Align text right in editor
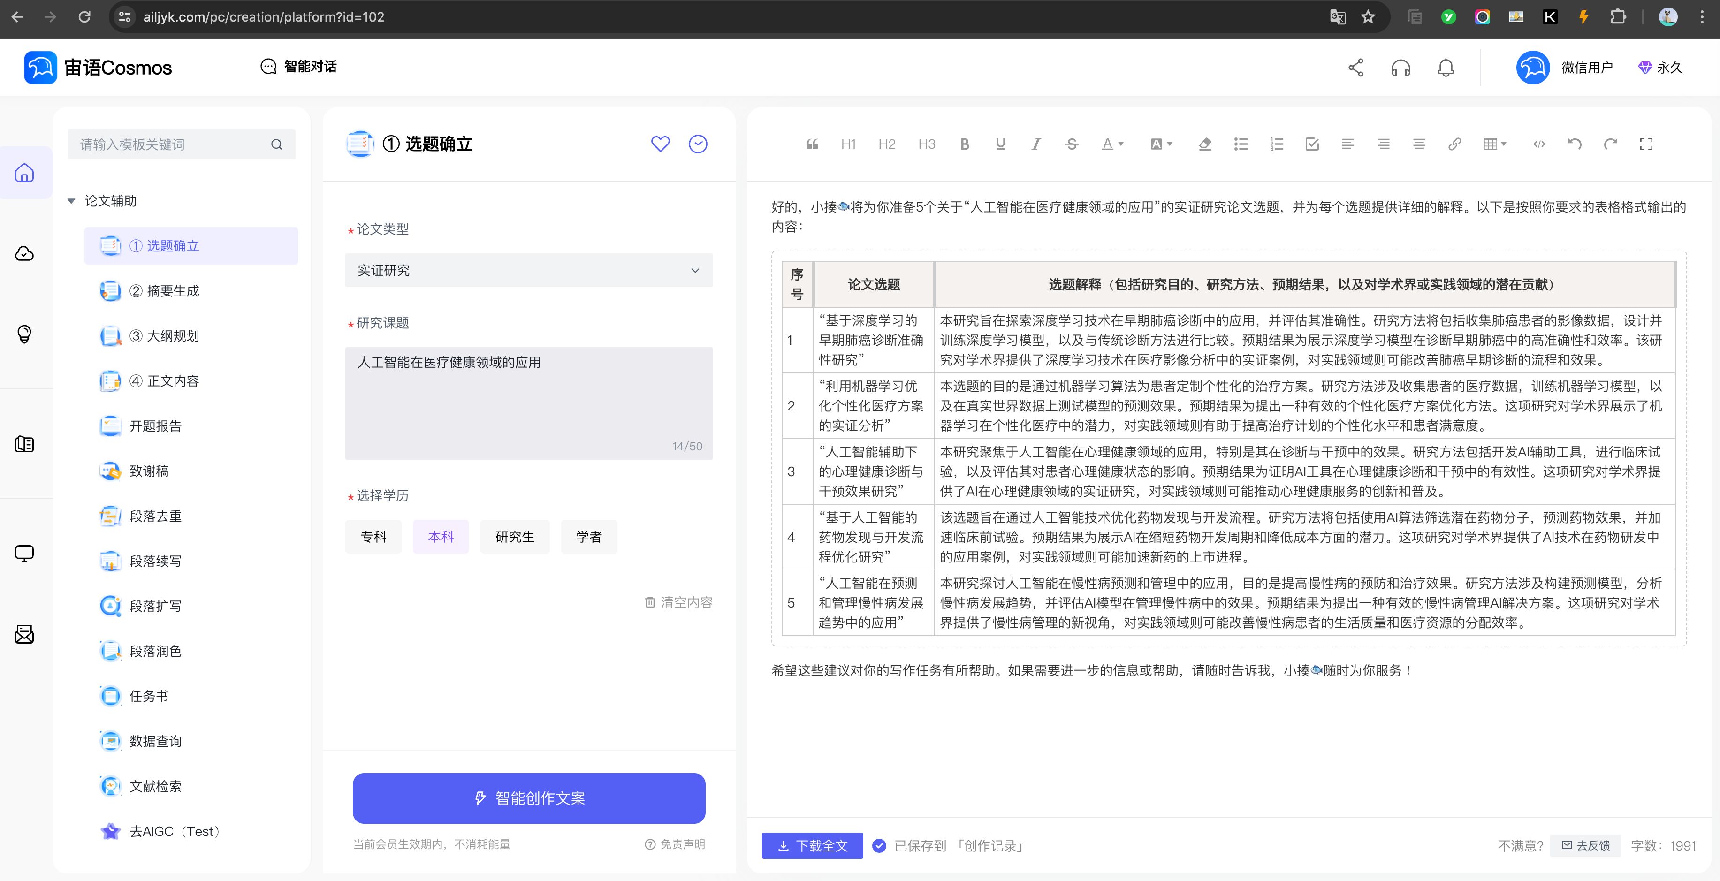The width and height of the screenshot is (1720, 881). [x=1384, y=144]
